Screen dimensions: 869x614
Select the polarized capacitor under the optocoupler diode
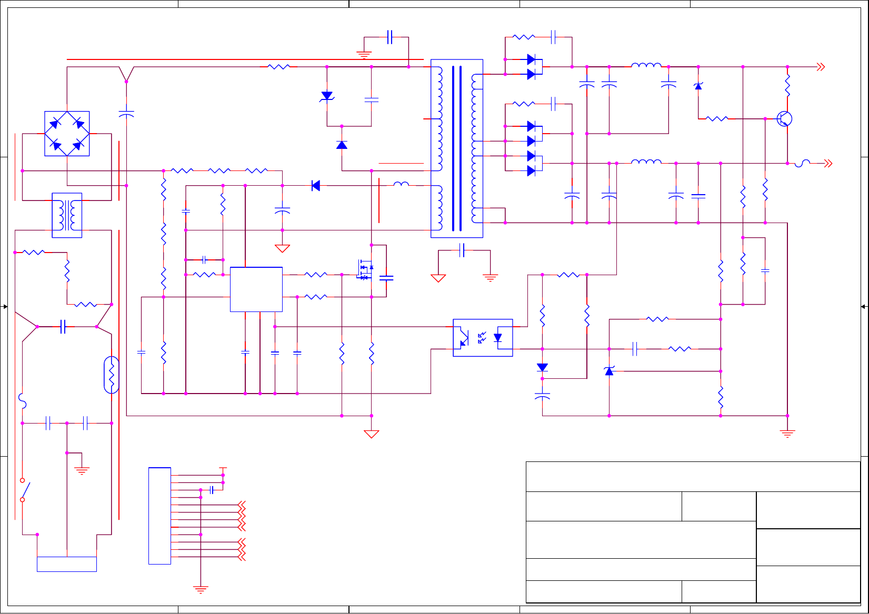(x=542, y=396)
